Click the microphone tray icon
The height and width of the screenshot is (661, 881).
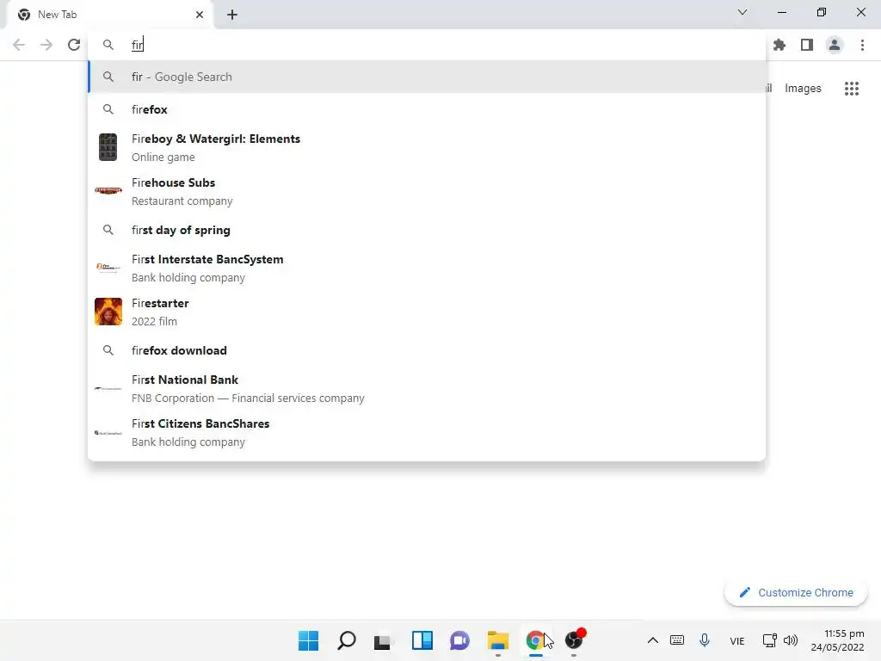pyautogui.click(x=704, y=640)
